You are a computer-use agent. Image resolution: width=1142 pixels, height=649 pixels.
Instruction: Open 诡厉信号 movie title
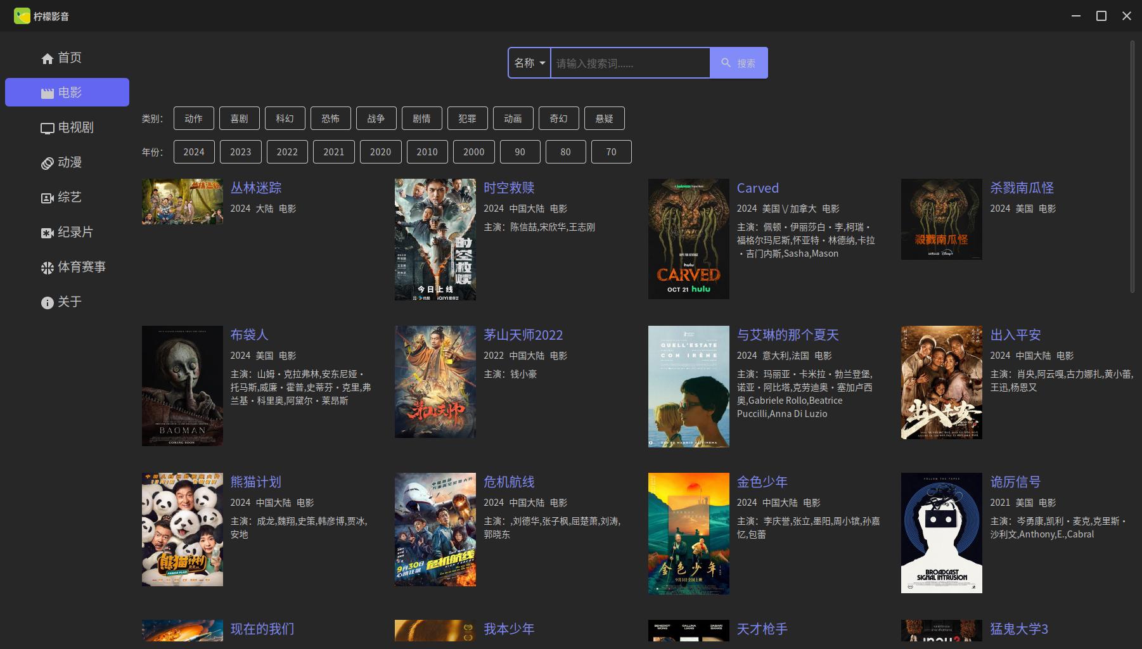point(1016,482)
